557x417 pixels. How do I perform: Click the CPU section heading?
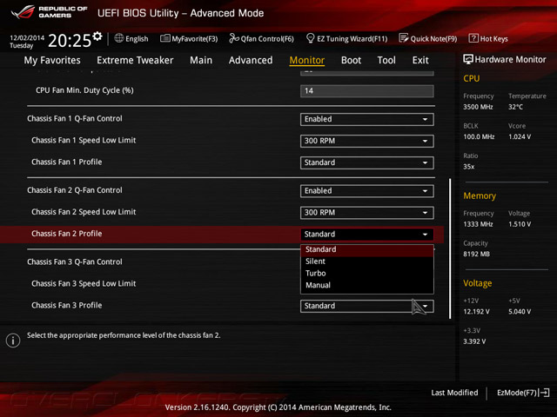[x=472, y=78]
